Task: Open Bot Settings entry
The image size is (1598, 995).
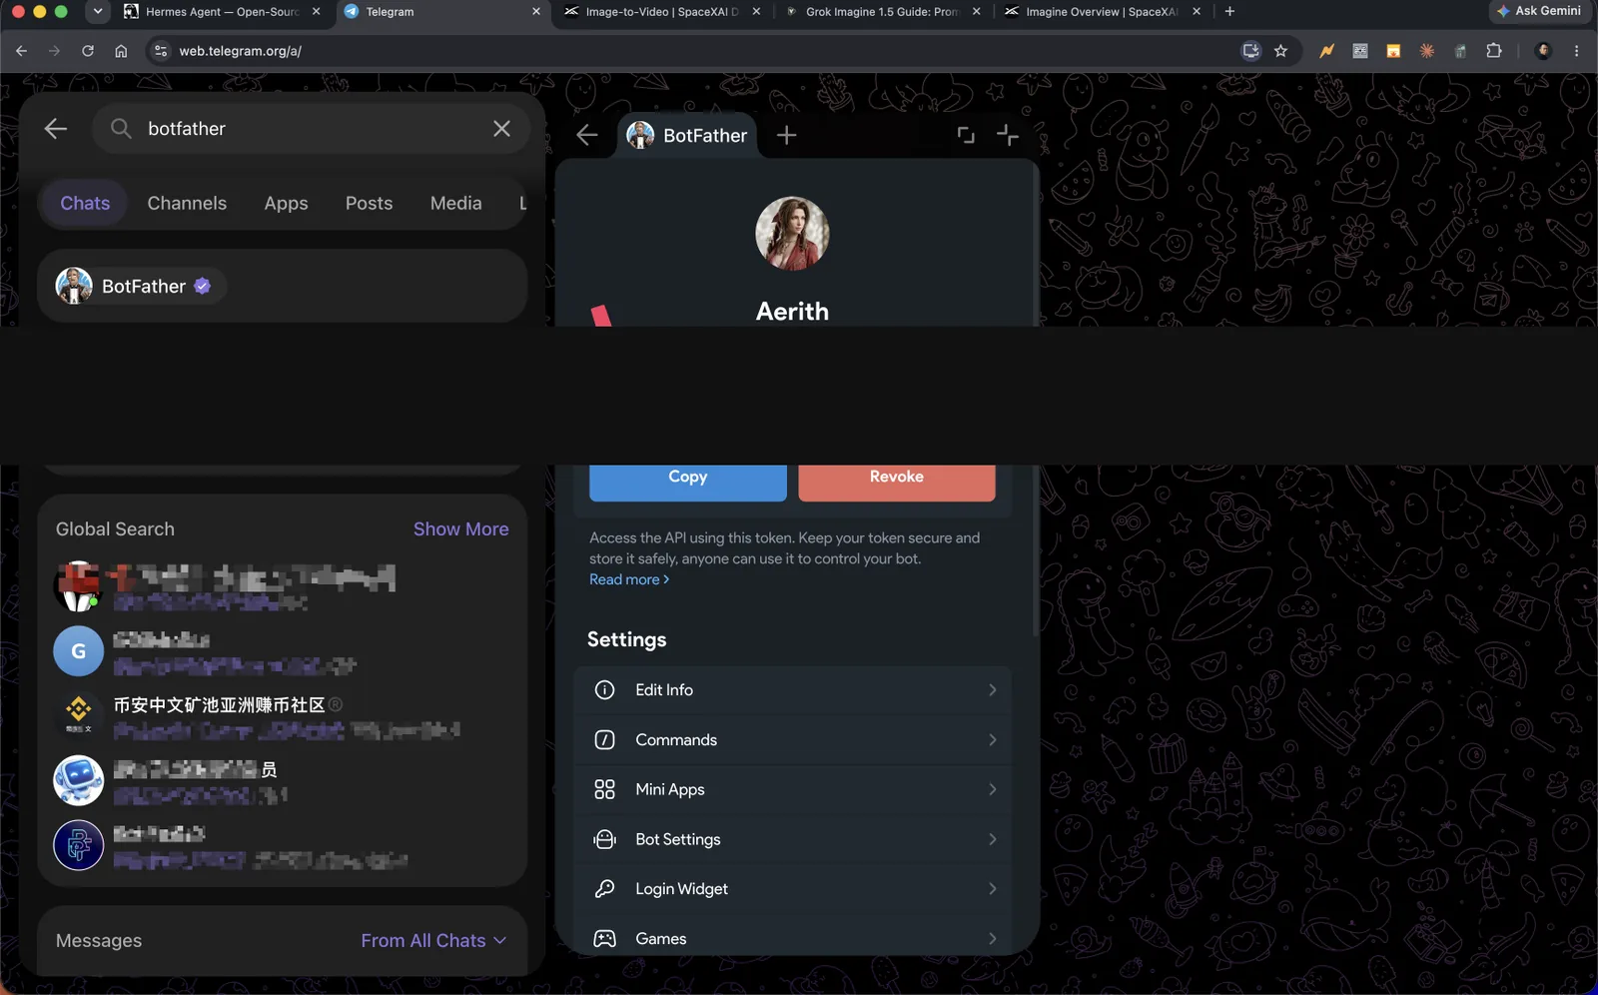Action: click(793, 839)
